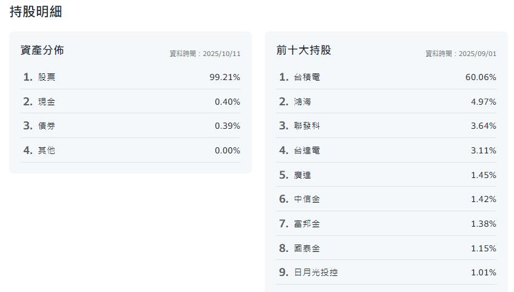Click the 債券 asset row

pyautogui.click(x=47, y=126)
